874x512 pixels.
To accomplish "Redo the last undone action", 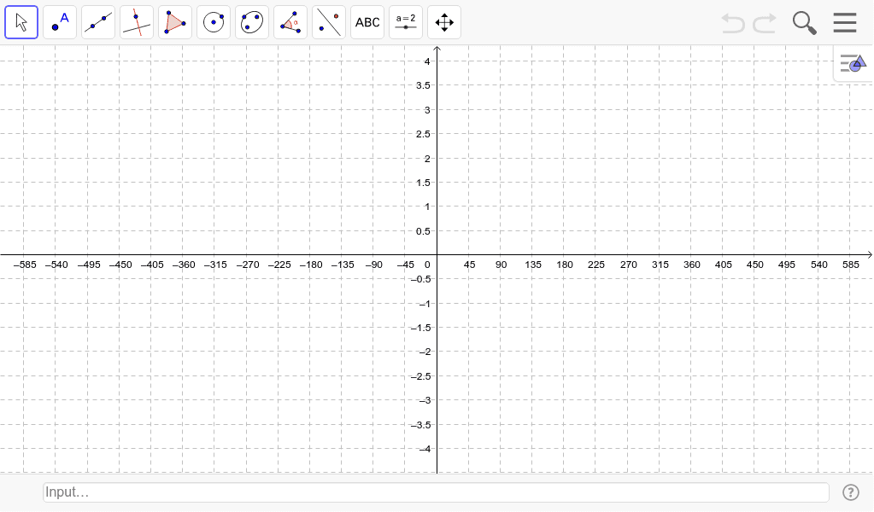I will (x=765, y=23).
